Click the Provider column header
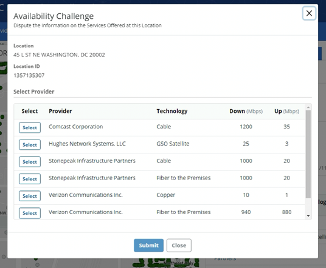The height and width of the screenshot is (268, 326). click(60, 111)
